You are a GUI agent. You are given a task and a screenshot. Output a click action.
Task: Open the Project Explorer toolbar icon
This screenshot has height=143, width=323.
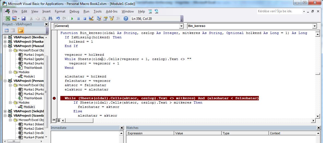(x=99, y=18)
